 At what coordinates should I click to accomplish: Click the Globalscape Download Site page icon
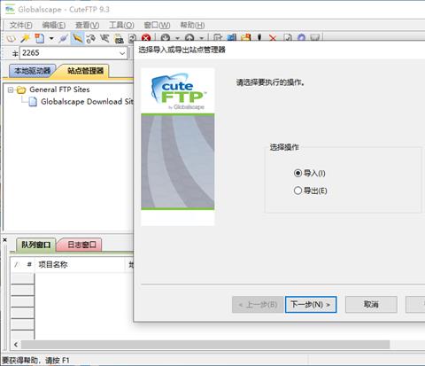click(33, 102)
